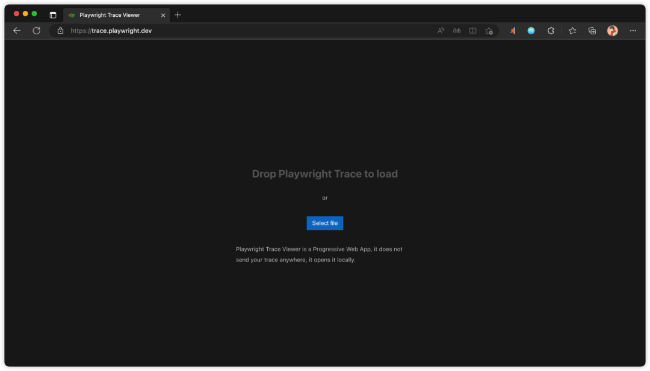The width and height of the screenshot is (650, 371).
Task: Click the Progressive Web App description text
Action: click(x=319, y=254)
